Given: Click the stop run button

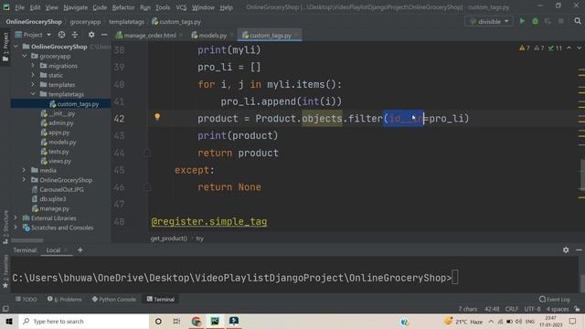Looking at the screenshot, I should [x=560, y=21].
